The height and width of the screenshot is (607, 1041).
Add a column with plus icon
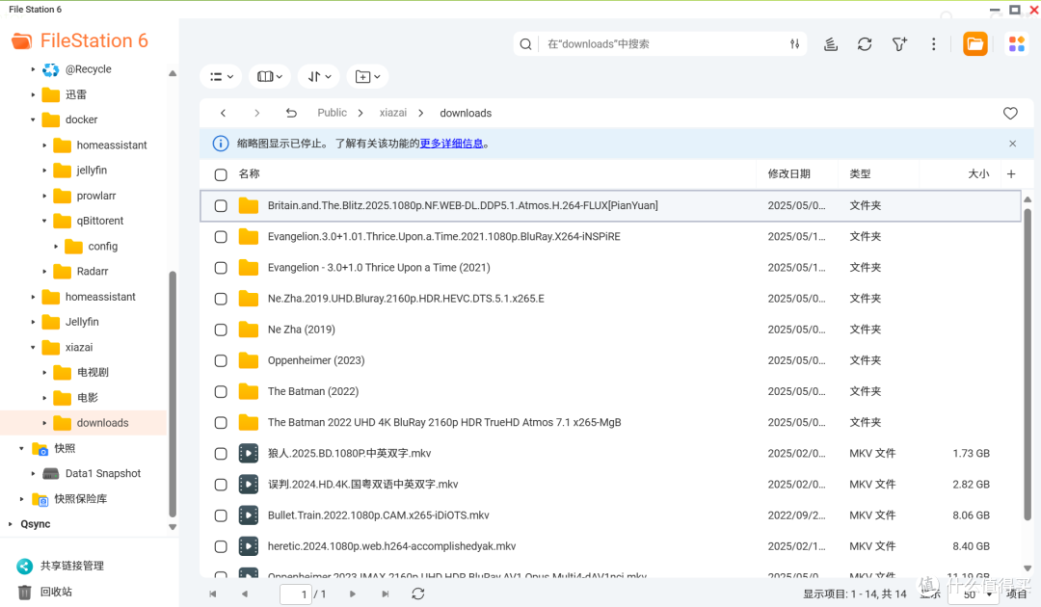(1011, 173)
